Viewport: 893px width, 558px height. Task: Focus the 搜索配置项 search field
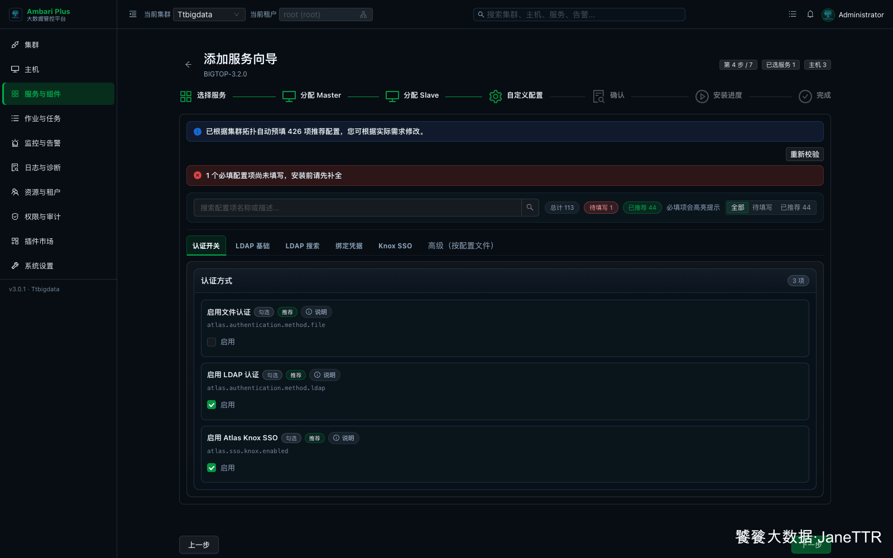[357, 208]
